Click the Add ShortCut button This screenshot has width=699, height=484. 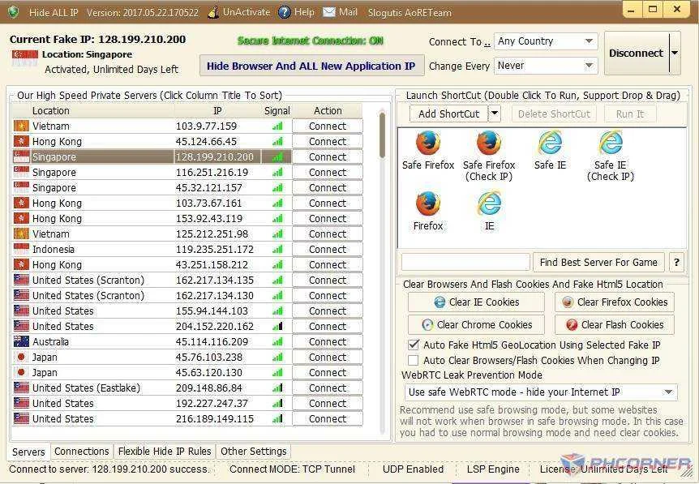click(x=449, y=114)
